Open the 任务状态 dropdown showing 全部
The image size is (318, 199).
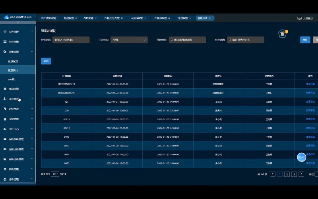129,40
